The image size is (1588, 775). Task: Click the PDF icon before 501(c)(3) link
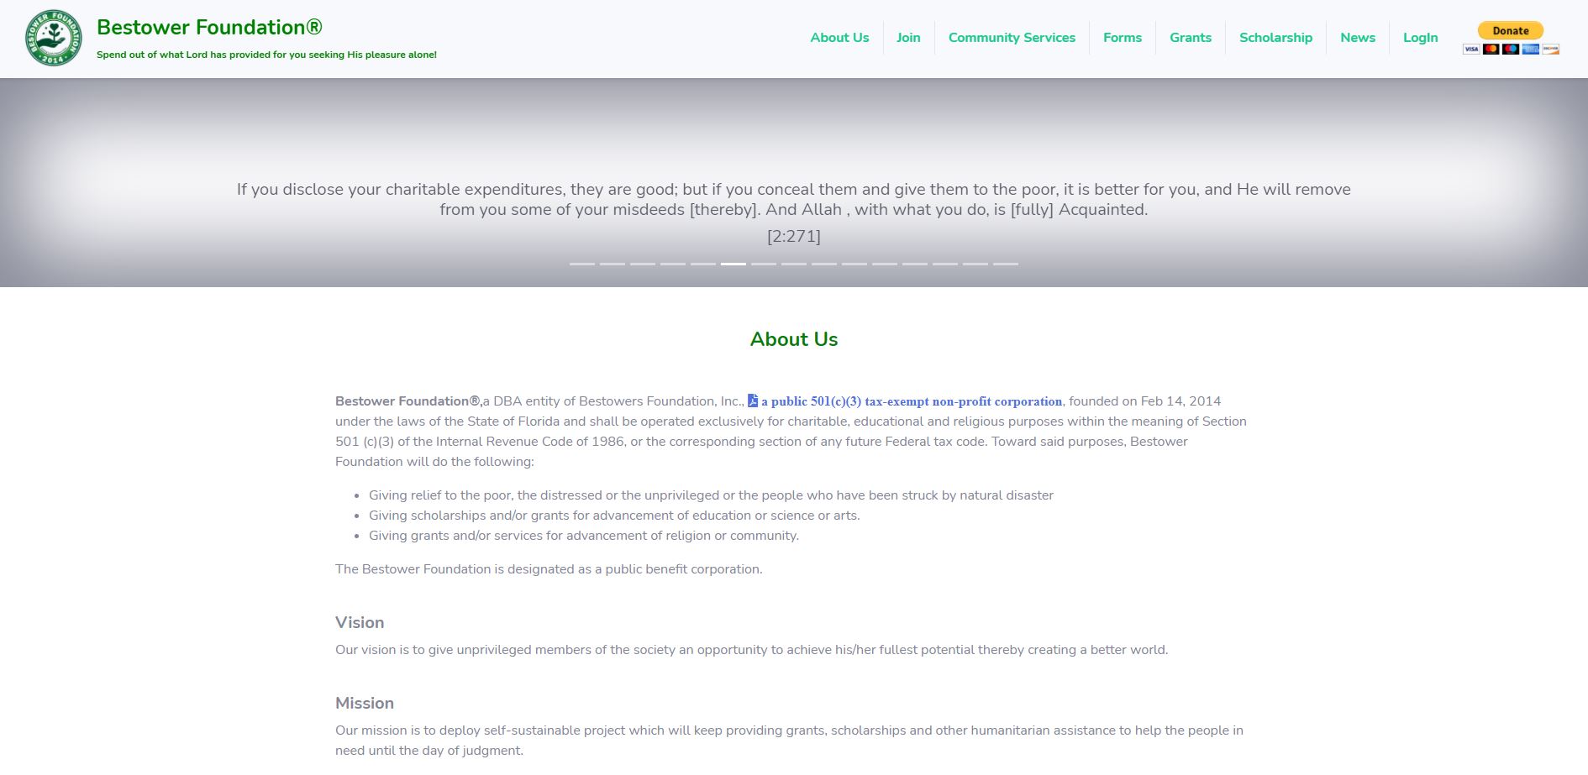753,401
